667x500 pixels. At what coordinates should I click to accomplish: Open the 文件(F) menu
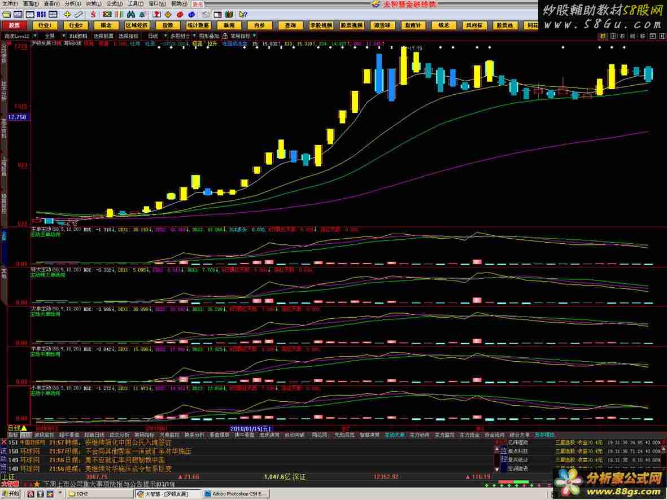(10, 4)
